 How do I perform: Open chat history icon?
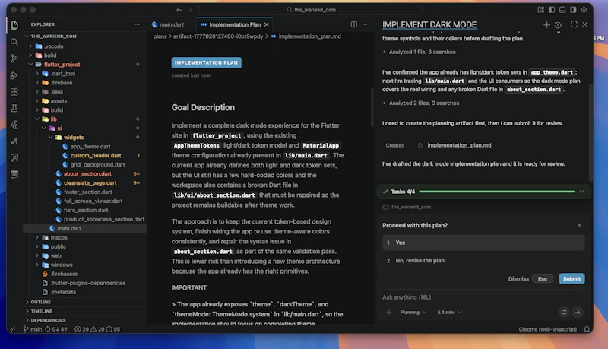coord(558,25)
